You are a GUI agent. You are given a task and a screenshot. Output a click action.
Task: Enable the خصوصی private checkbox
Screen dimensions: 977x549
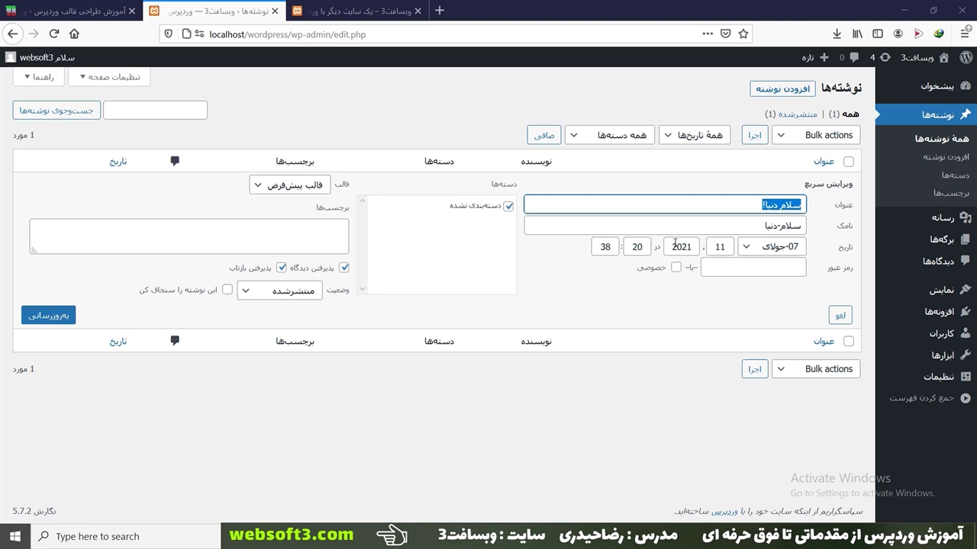click(676, 268)
